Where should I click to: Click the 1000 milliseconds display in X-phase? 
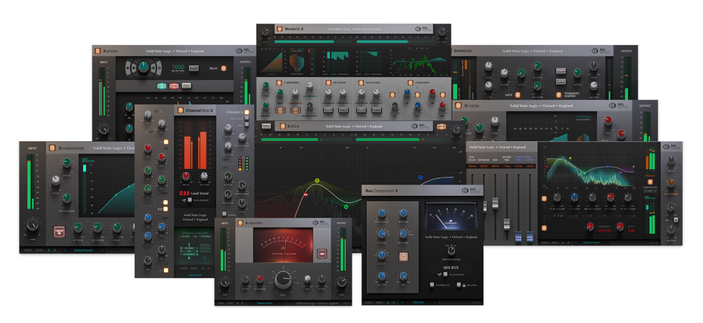[x=178, y=69]
